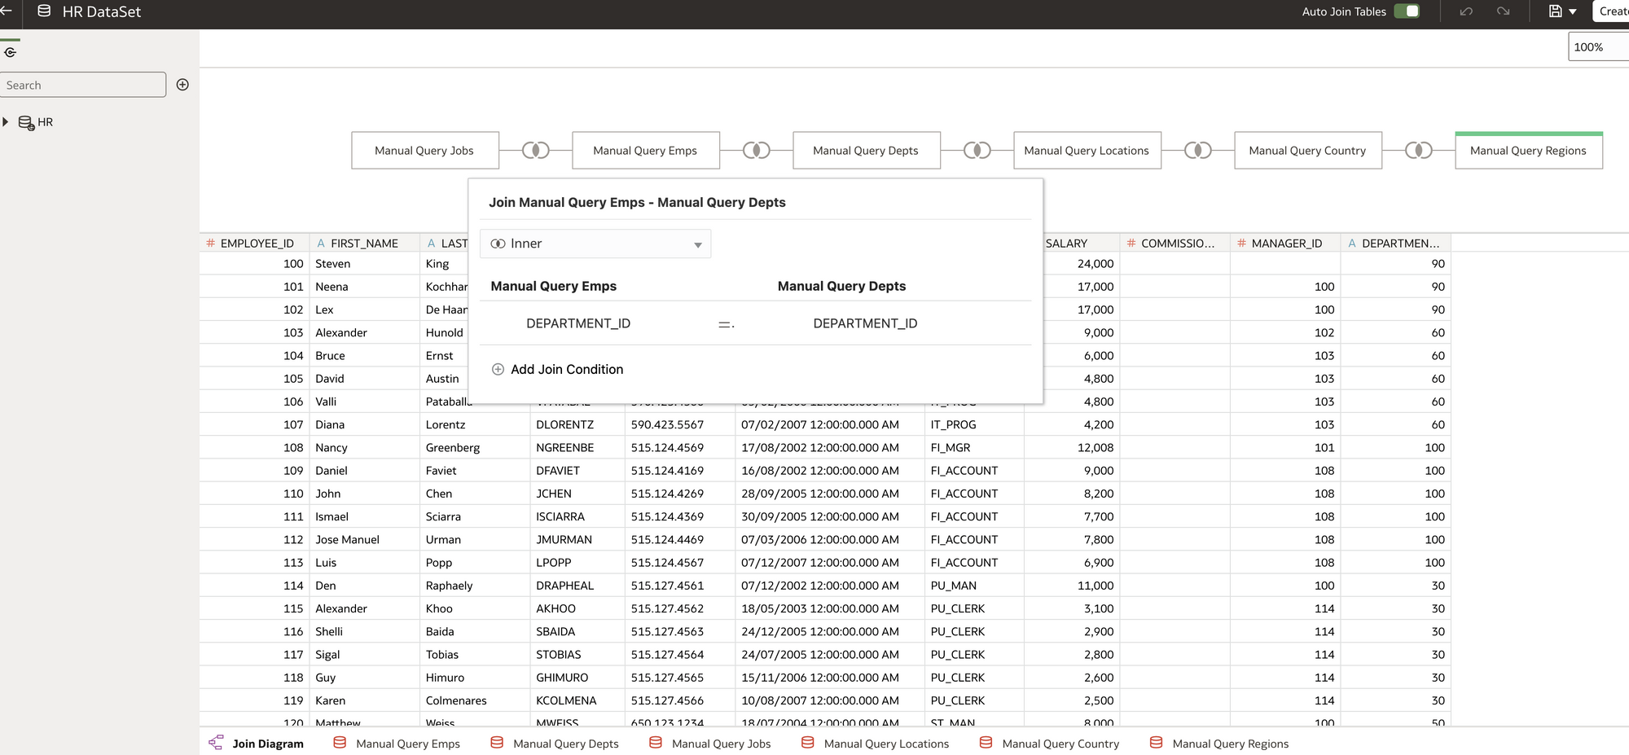The width and height of the screenshot is (1629, 755).
Task: Open join icon between Country and Regions
Action: pos(1418,151)
